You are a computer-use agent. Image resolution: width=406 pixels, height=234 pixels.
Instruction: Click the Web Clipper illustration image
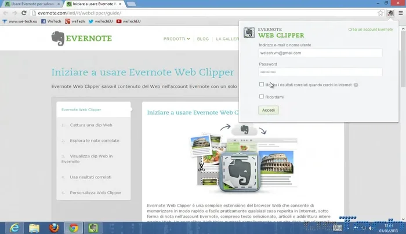pos(243,158)
